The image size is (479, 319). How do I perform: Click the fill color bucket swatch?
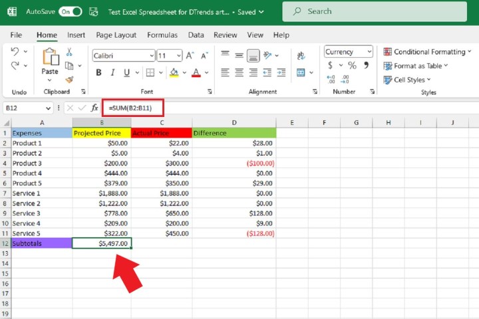[173, 73]
